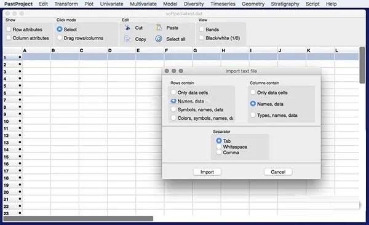
Task: Open the Stratigraphy menu
Action: [285, 4]
